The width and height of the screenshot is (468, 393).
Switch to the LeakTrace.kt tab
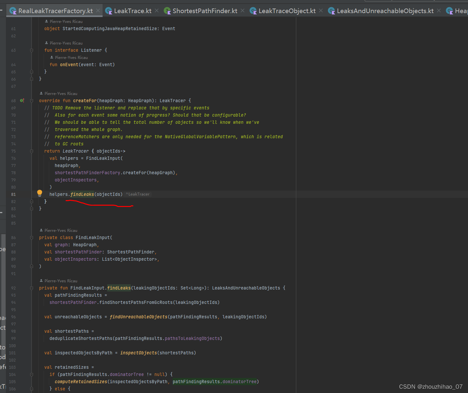133,11
